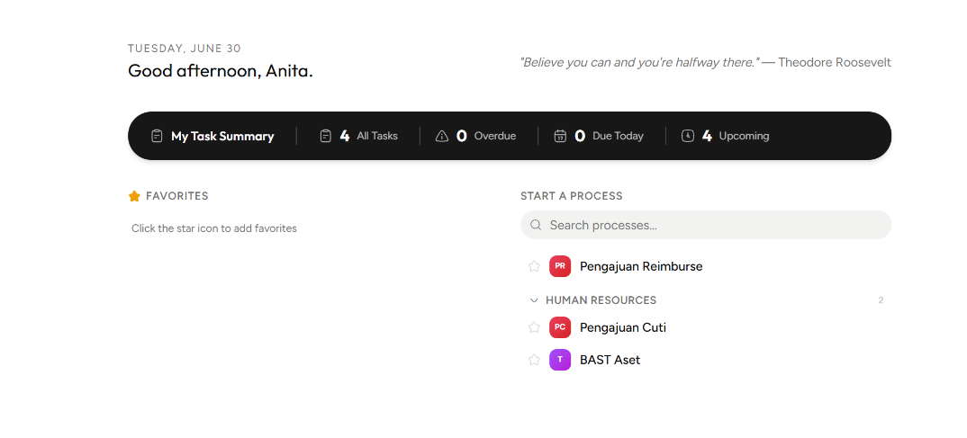The width and height of the screenshot is (967, 438).
Task: Click the orange Favorites star icon
Action: click(134, 196)
